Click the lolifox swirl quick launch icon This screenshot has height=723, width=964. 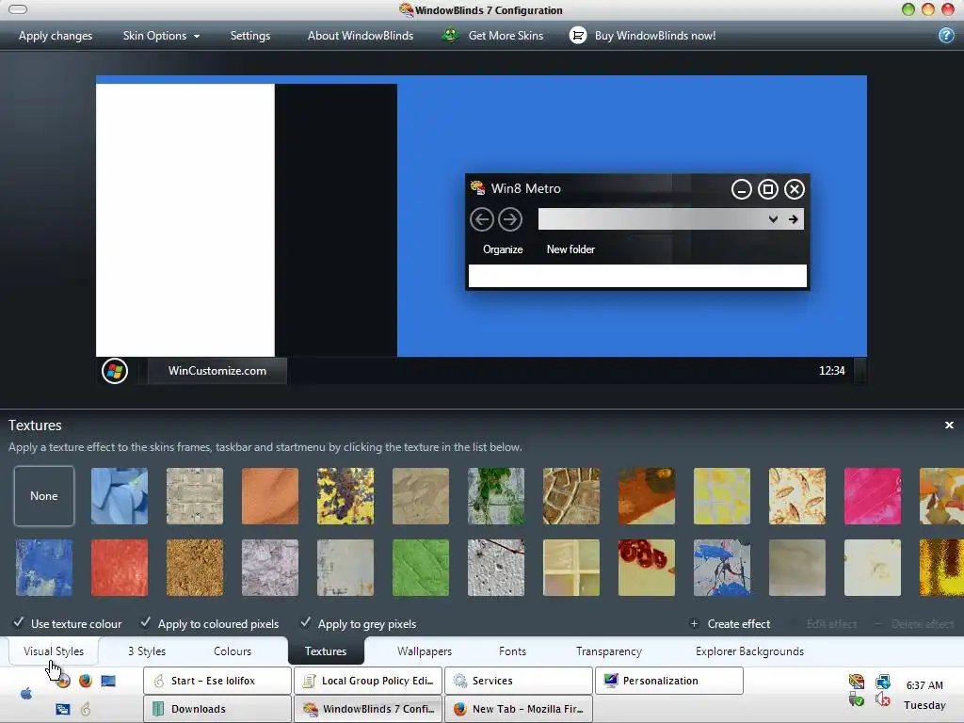click(x=86, y=709)
